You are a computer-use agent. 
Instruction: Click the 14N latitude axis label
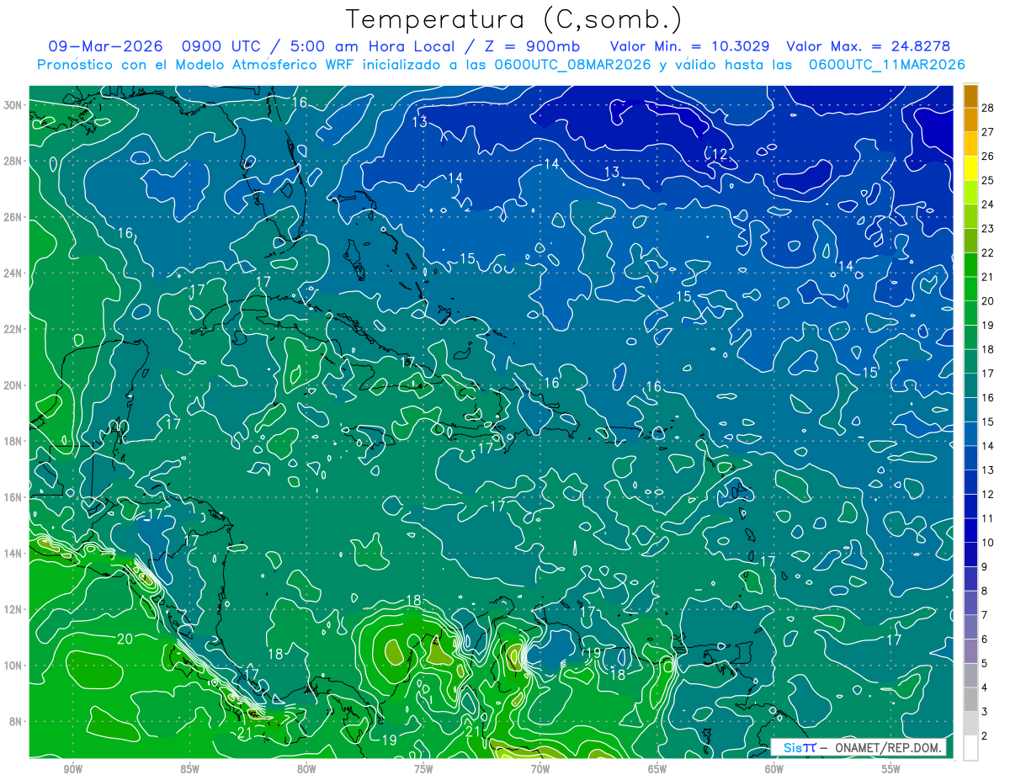(14, 554)
